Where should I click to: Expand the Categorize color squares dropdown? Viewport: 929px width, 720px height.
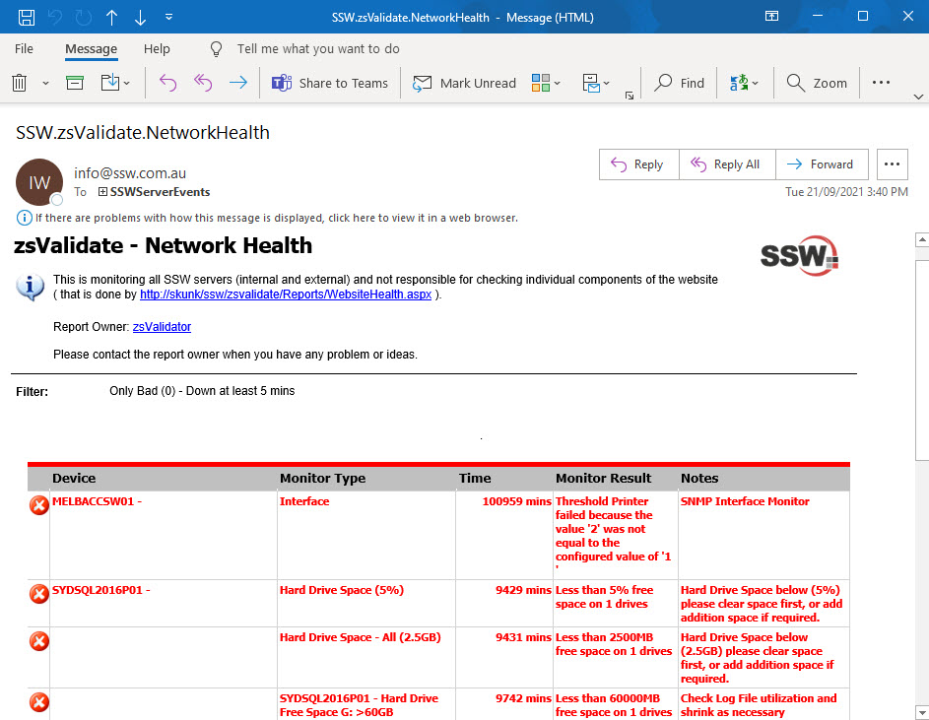546,84
